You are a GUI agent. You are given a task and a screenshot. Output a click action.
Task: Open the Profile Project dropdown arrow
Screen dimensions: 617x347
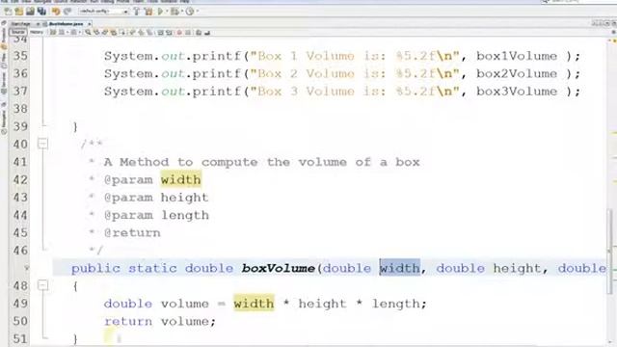[x=197, y=12]
